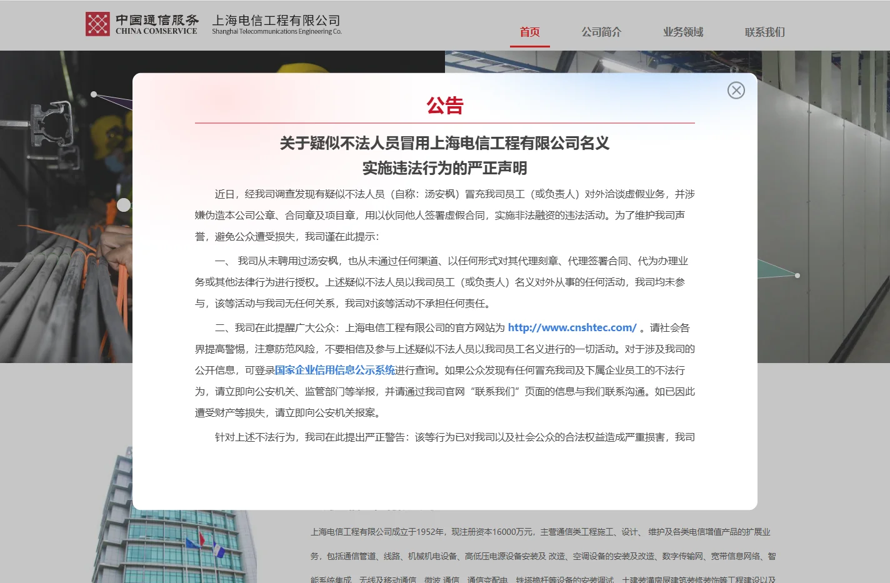Click the gray carousel dot on banner

(x=124, y=204)
